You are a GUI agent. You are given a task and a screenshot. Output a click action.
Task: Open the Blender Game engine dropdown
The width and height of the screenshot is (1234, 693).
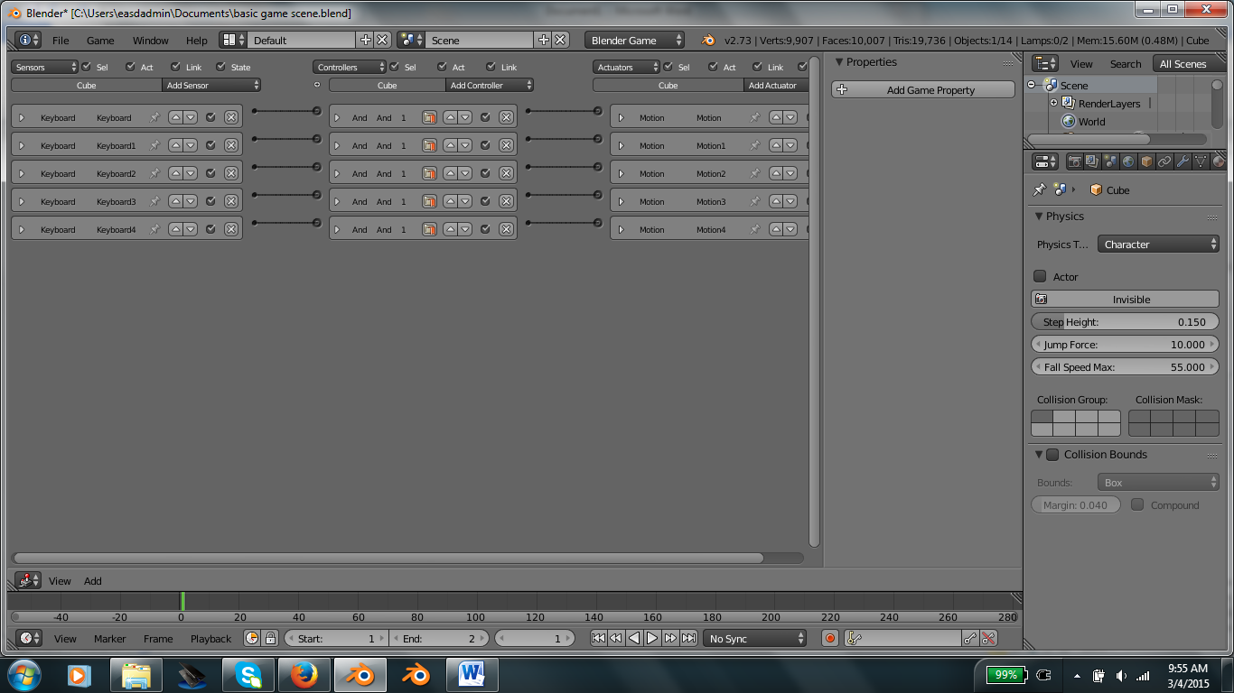point(634,40)
